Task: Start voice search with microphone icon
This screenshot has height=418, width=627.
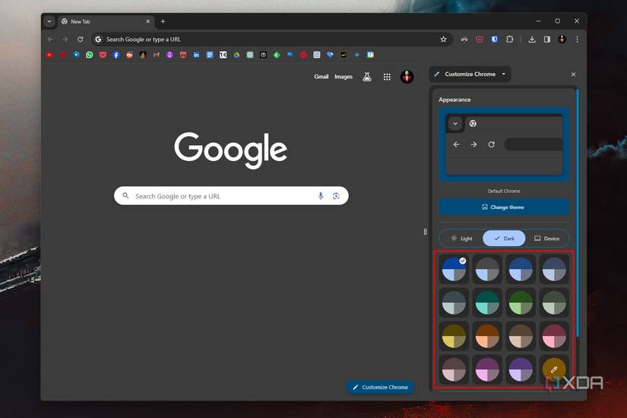Action: (321, 196)
